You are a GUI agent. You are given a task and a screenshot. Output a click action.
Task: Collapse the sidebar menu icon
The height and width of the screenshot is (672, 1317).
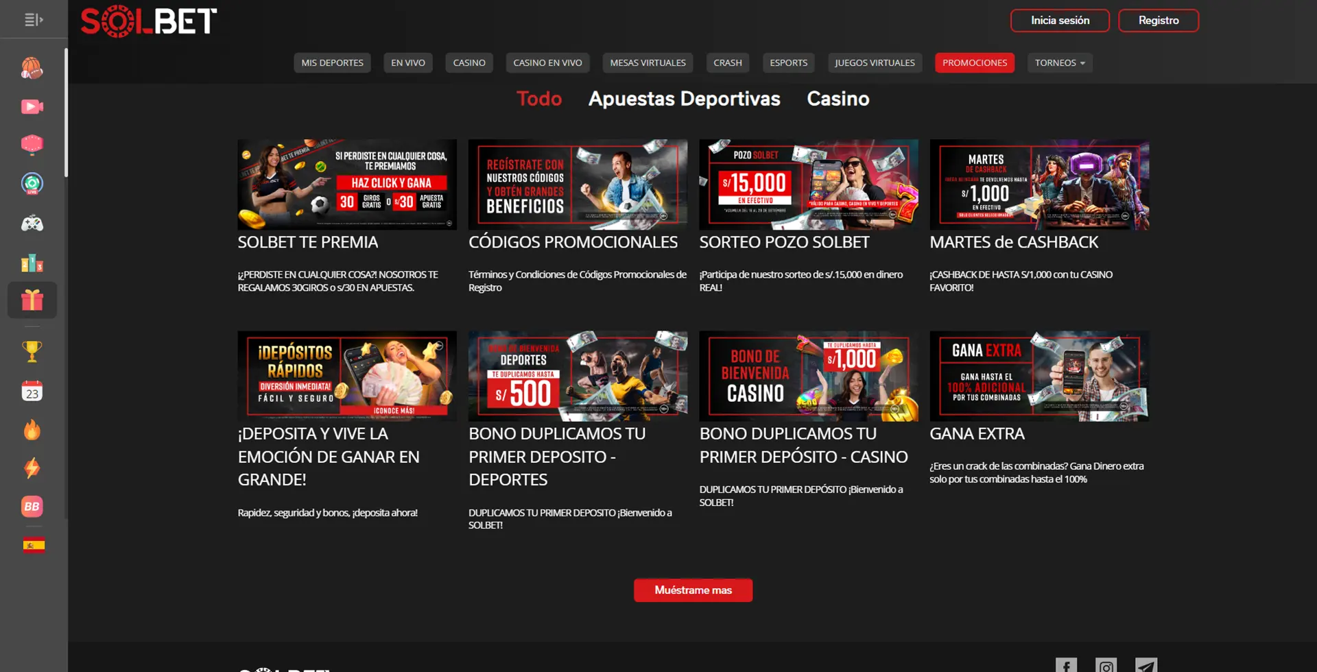pos(34,20)
